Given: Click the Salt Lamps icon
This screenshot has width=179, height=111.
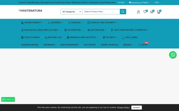Looking at the screenshot, I should (124, 37).
